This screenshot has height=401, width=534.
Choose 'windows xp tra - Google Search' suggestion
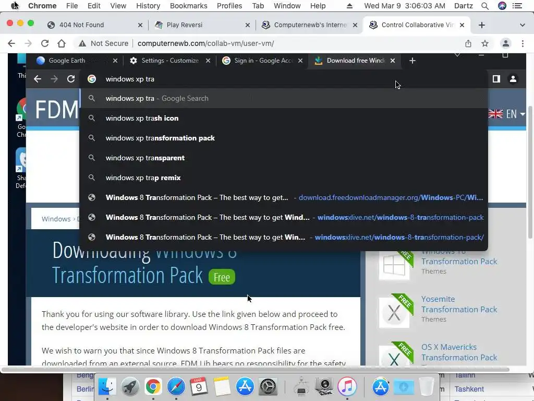pyautogui.click(x=284, y=99)
